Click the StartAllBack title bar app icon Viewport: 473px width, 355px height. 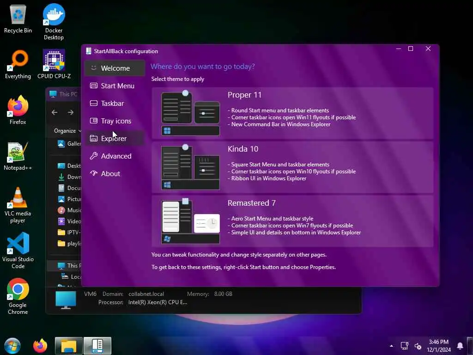pos(88,51)
